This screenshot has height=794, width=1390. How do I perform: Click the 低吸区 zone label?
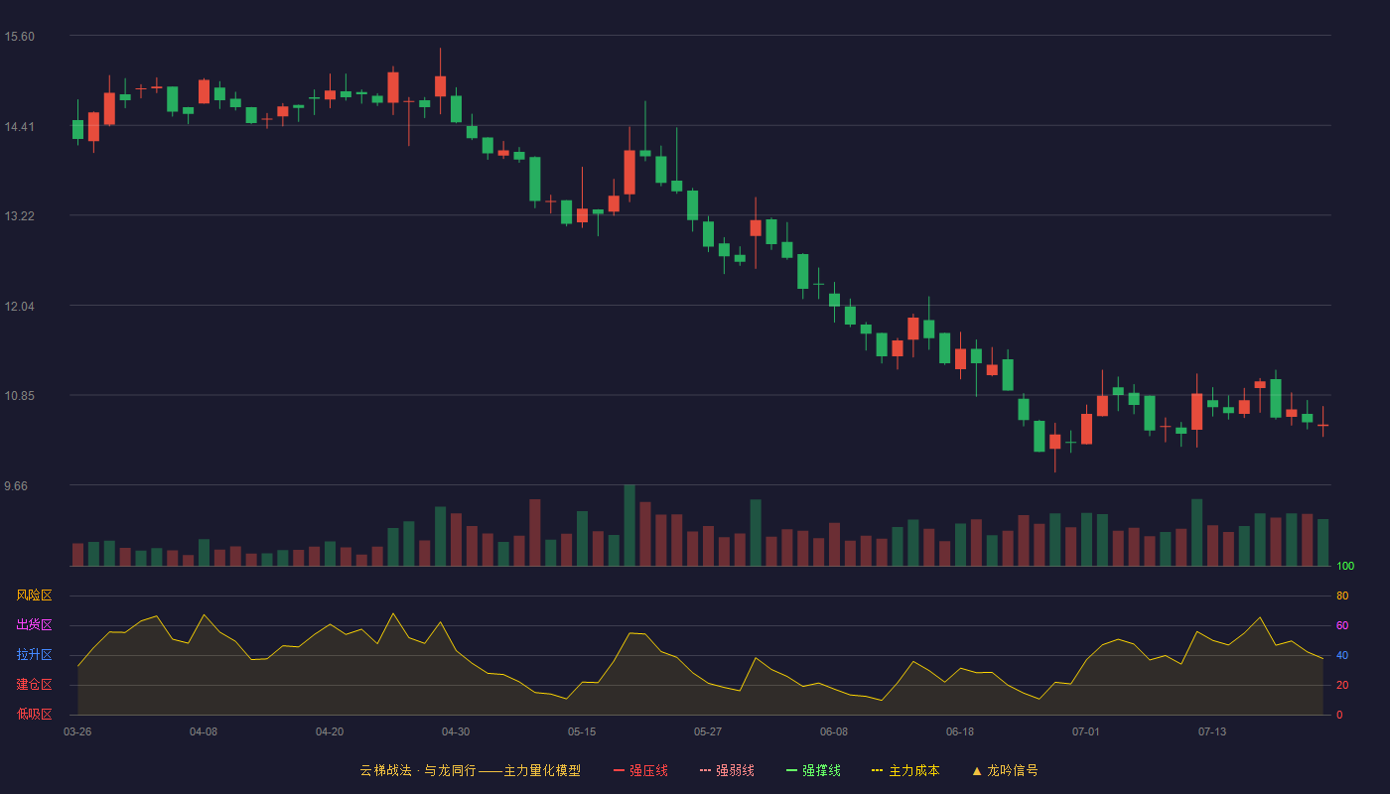coord(34,714)
